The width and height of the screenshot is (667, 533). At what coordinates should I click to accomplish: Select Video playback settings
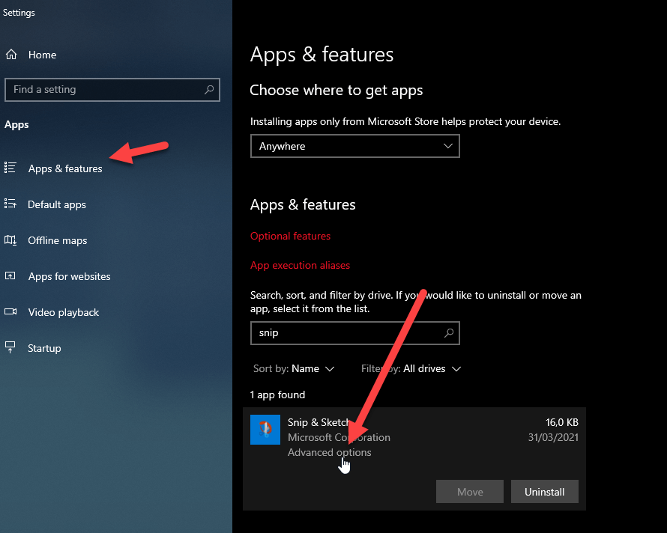point(64,312)
